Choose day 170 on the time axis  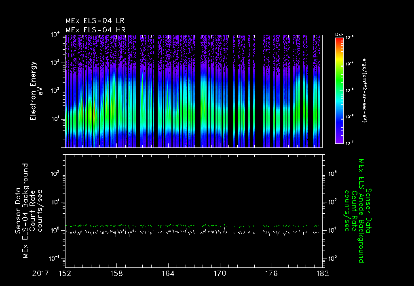pos(220,274)
